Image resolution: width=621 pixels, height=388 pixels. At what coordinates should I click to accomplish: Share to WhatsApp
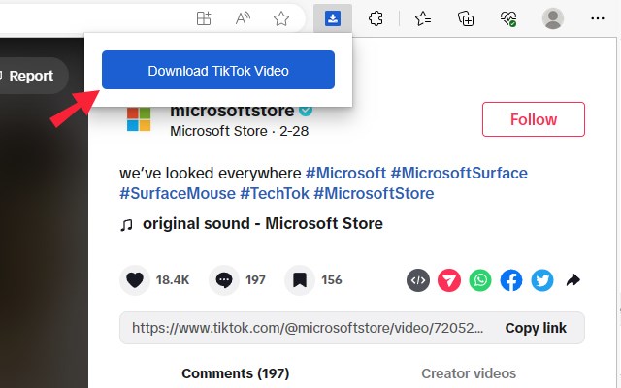tap(480, 280)
